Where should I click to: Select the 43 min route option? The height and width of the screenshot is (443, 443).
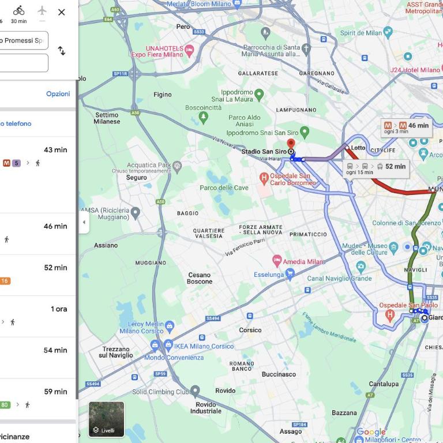(x=37, y=175)
